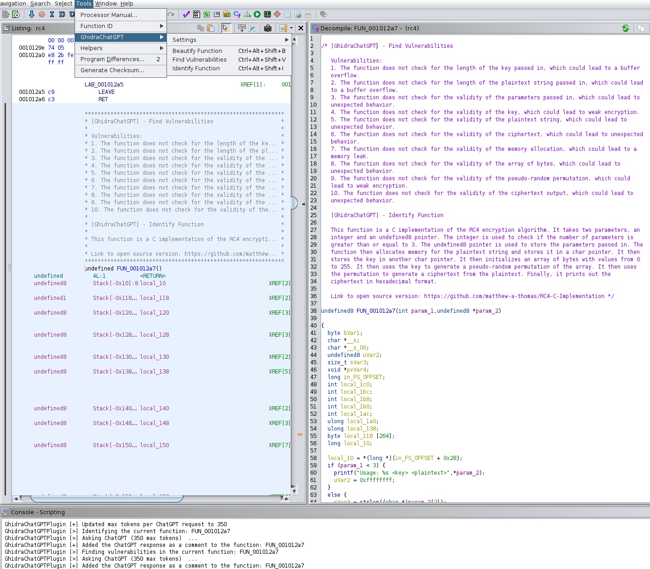This screenshot has width=650, height=569.
Task: Re-decompile using the green refresh icon
Action: click(x=626, y=28)
